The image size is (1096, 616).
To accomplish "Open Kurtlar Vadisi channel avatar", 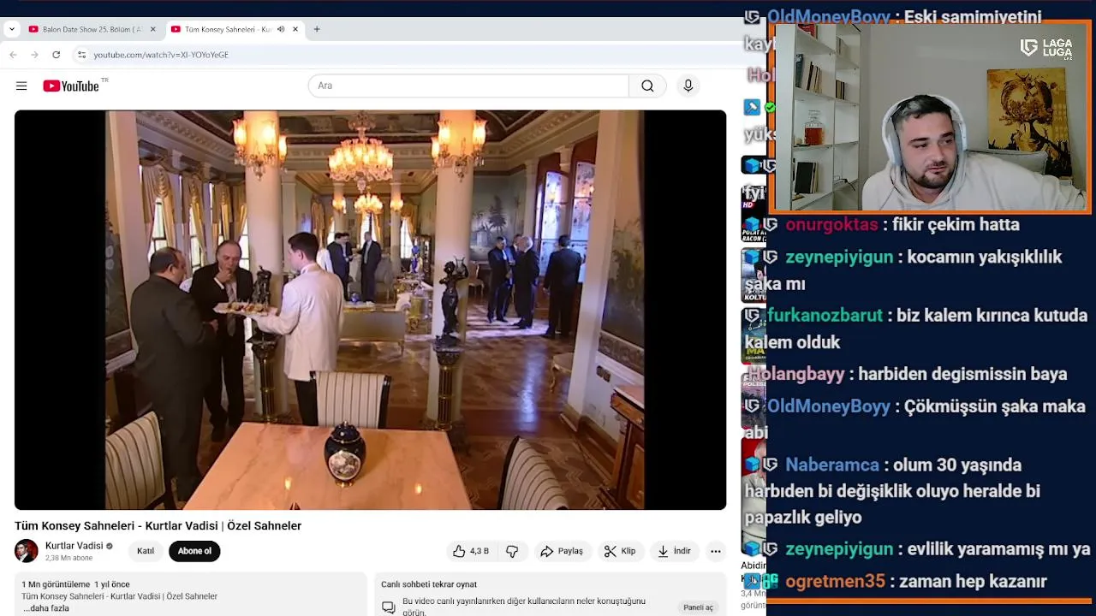I will point(27,551).
